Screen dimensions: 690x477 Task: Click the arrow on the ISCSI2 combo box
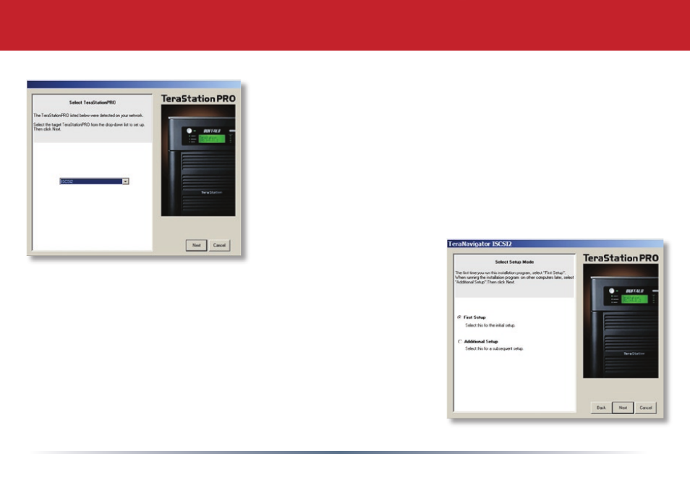(125, 181)
